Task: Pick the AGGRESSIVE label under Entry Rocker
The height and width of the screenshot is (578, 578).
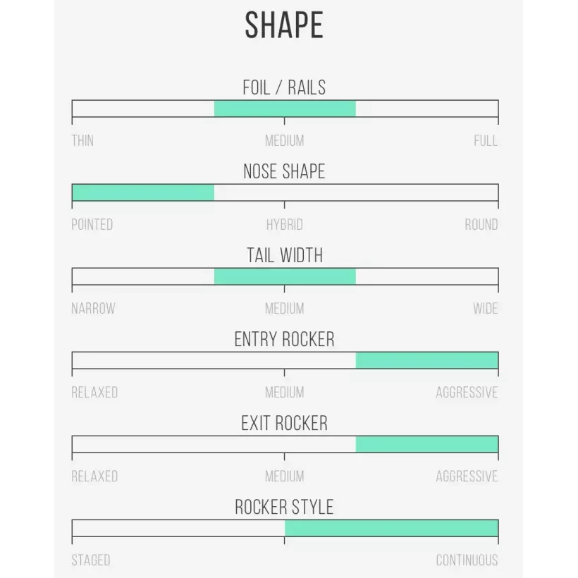Action: tap(467, 393)
